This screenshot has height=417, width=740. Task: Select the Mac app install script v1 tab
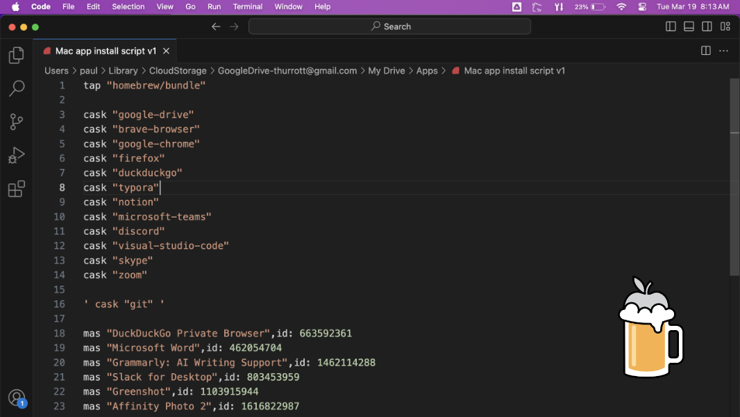[x=104, y=50]
